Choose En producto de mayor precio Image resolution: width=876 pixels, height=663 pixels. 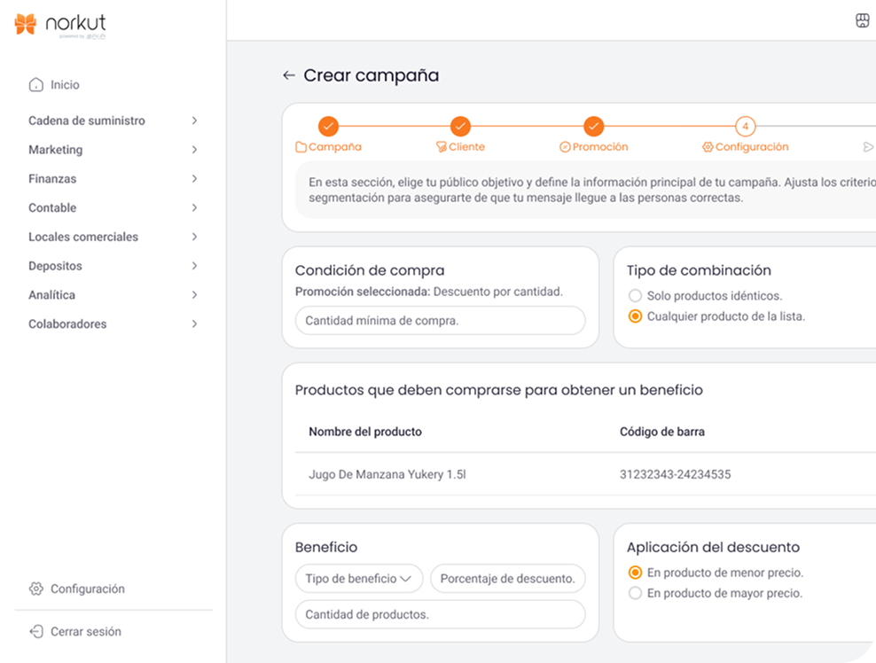(635, 593)
